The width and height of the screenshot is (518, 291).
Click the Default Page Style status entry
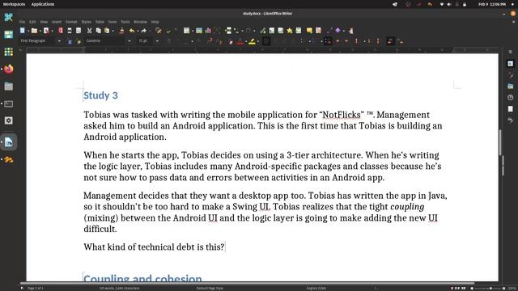tap(210, 289)
